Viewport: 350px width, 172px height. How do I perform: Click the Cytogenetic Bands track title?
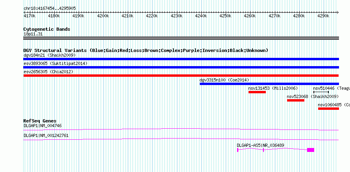47,29
